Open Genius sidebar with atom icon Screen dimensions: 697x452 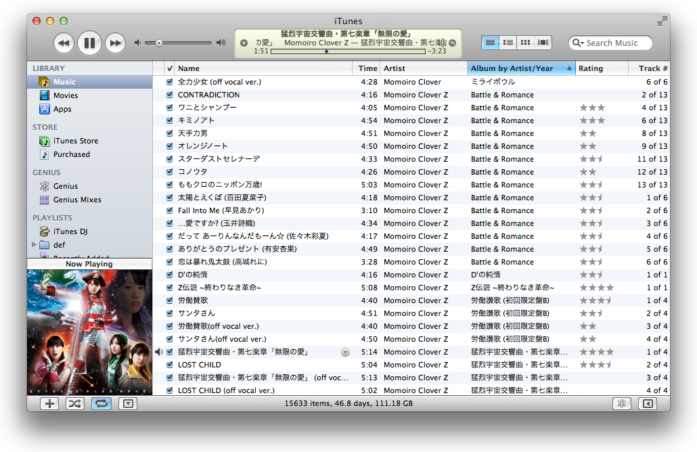click(621, 404)
